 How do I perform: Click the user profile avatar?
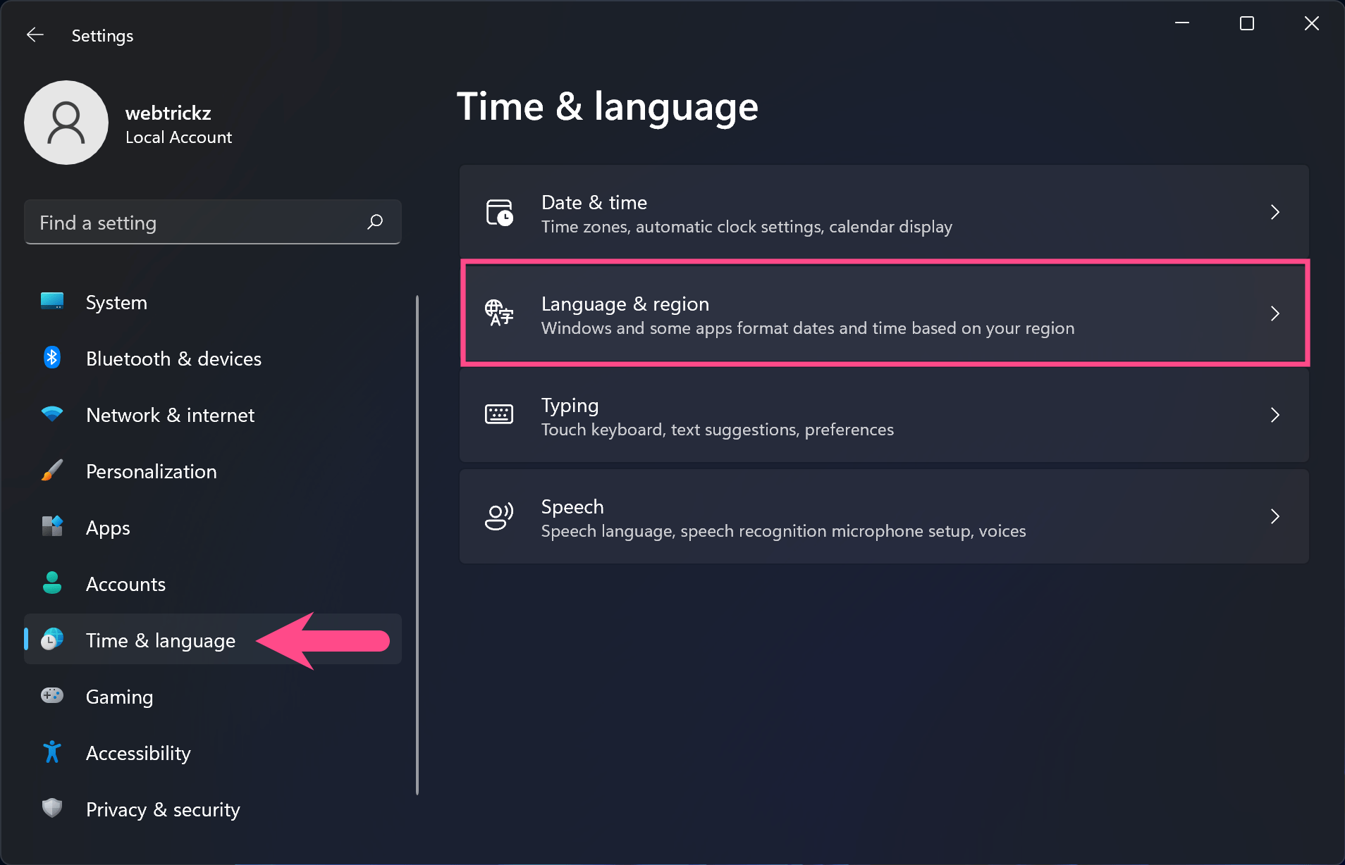point(66,123)
